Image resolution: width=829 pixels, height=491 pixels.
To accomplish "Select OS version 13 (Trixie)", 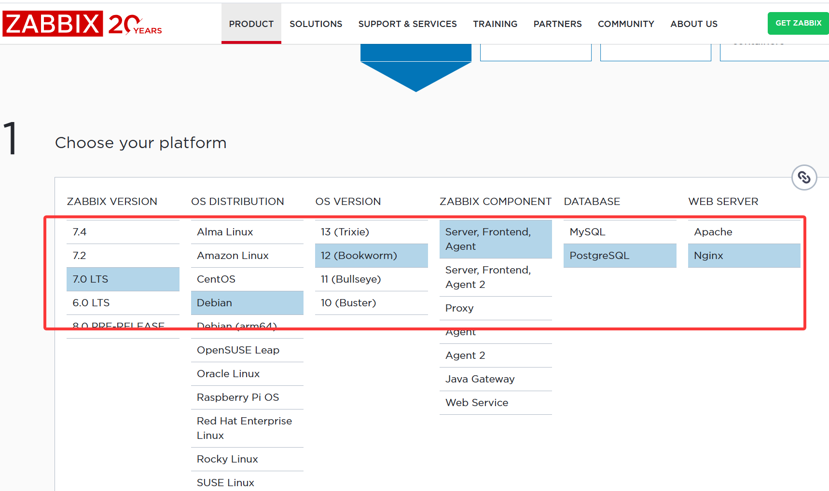I will [371, 232].
